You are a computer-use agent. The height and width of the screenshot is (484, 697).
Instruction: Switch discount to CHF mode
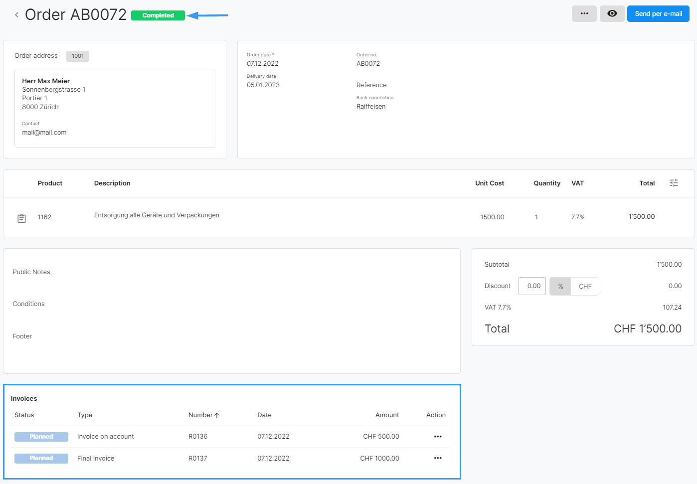pos(585,286)
